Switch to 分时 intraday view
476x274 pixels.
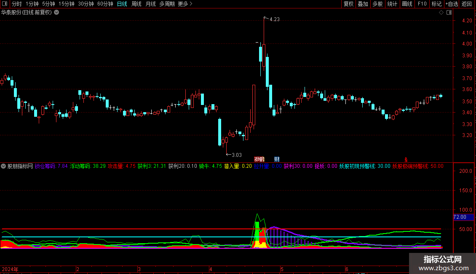17,4
